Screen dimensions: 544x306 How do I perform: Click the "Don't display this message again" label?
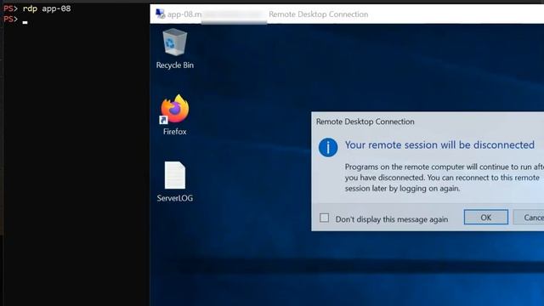click(392, 219)
